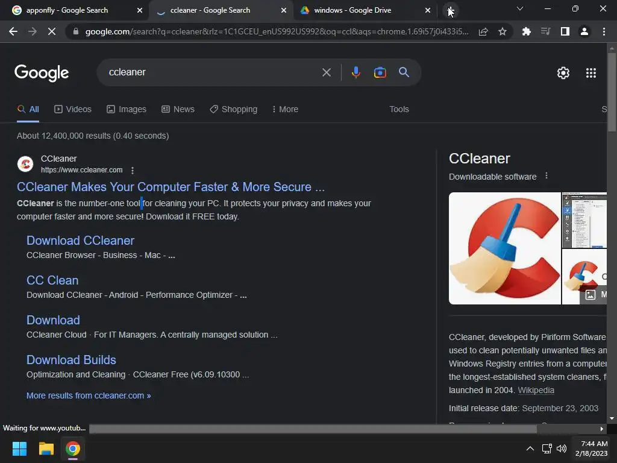Click the address bar URL
Image resolution: width=617 pixels, height=463 pixels.
(277, 31)
